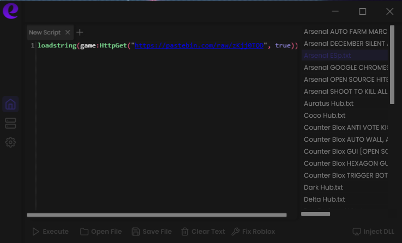The width and height of the screenshot is (402, 243).
Task: Select Arsenal GOOGLE CHROME script
Action: pyautogui.click(x=345, y=68)
